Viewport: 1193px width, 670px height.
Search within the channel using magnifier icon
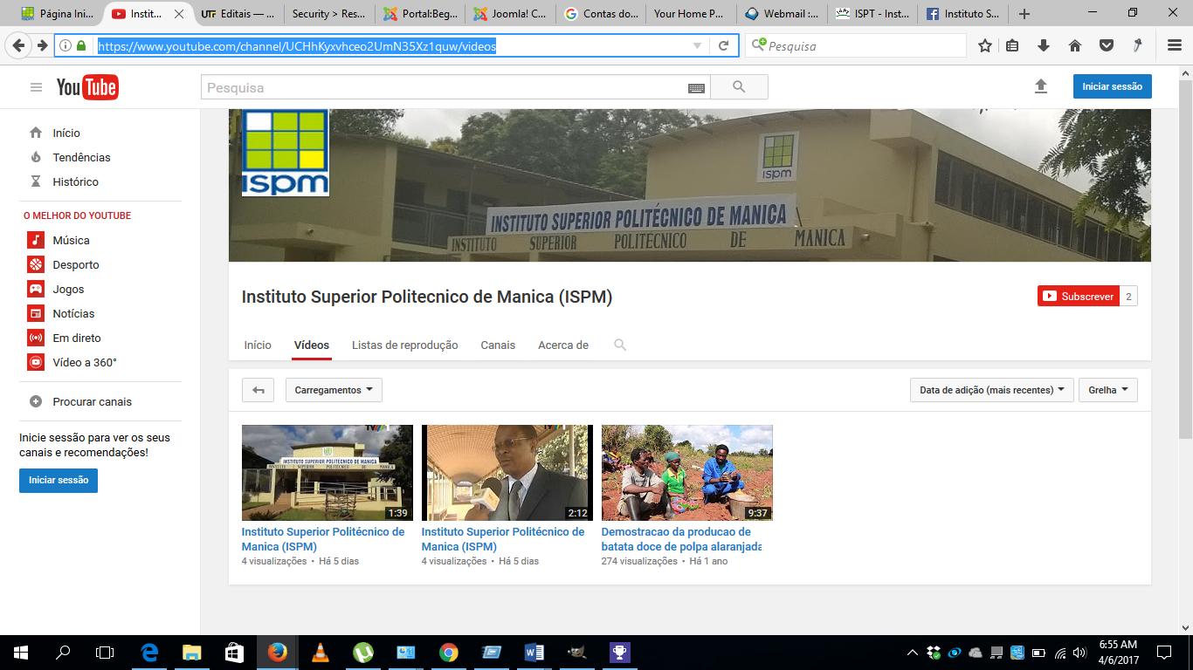tap(620, 345)
